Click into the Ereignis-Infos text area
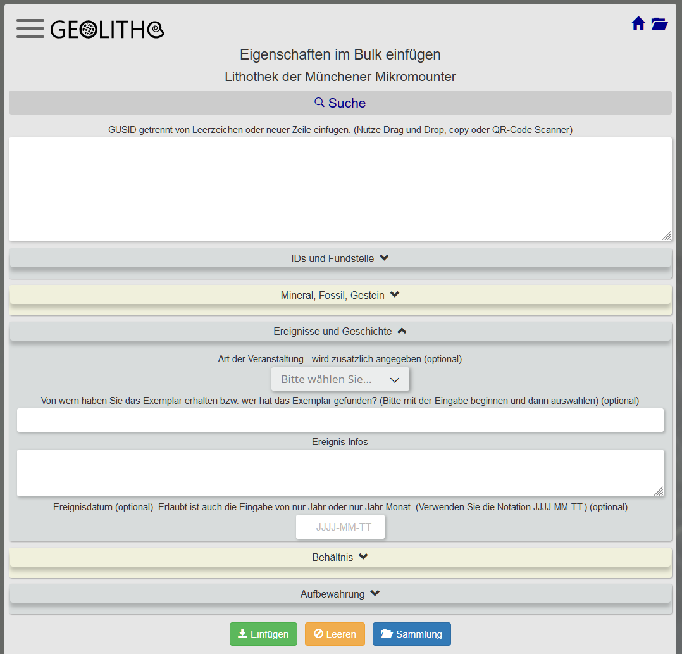The image size is (682, 654). pyautogui.click(x=340, y=472)
